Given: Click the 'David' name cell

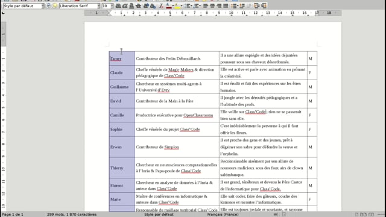Looking at the screenshot, I should (122, 101).
